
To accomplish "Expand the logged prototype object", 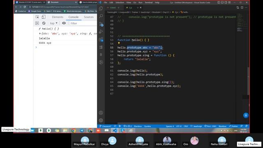I will coord(40,34).
